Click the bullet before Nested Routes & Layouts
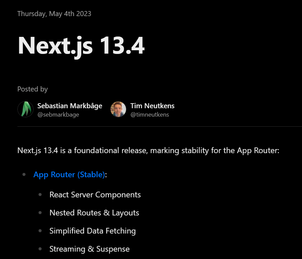 40,213
